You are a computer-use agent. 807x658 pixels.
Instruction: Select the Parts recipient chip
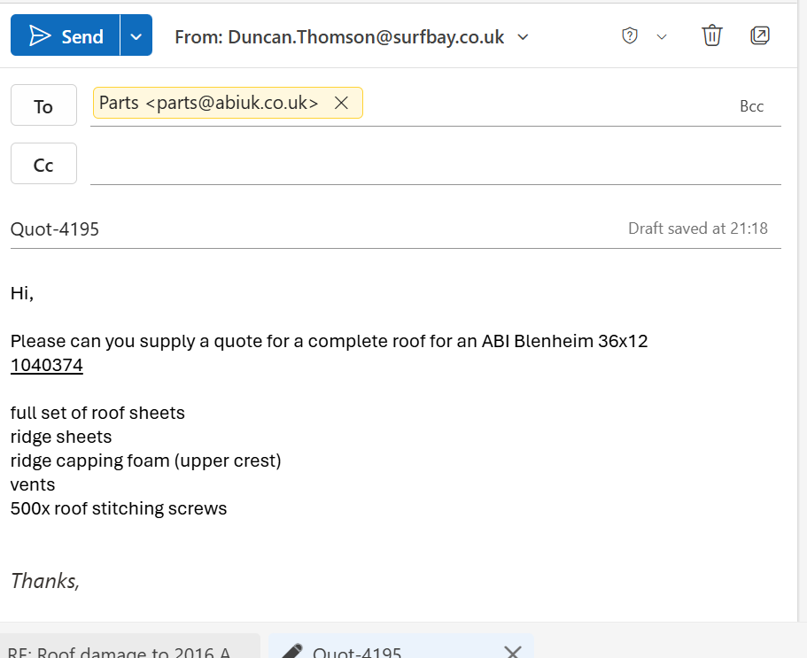(208, 103)
